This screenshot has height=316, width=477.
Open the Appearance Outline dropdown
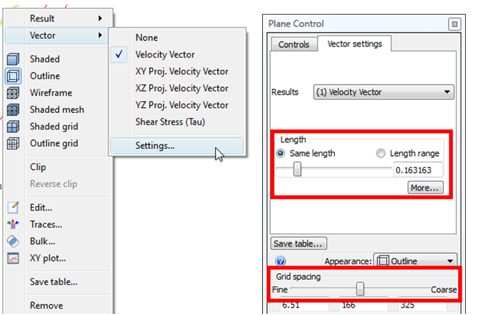pyautogui.click(x=415, y=261)
